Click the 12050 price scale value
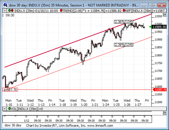Screen dimensions: 169x130 [158, 16]
